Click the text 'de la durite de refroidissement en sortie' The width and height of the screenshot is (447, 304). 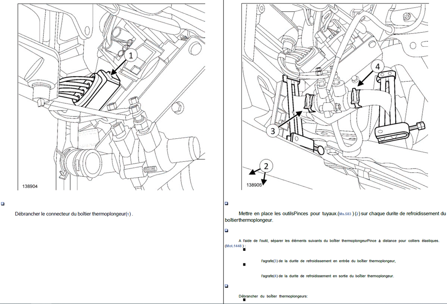(313, 276)
